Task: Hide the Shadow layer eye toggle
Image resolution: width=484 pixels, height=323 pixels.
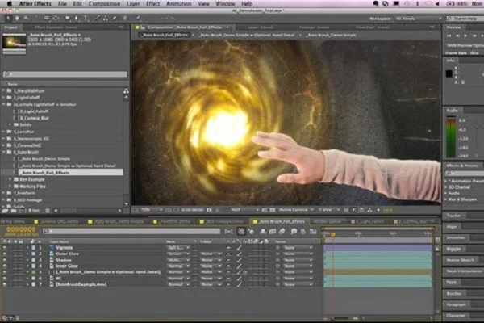Action: pyautogui.click(x=5, y=260)
